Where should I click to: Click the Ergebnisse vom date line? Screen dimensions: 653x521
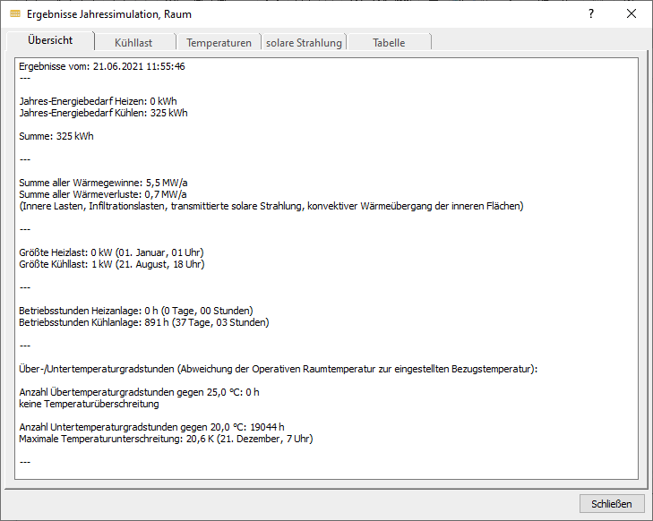(102, 66)
